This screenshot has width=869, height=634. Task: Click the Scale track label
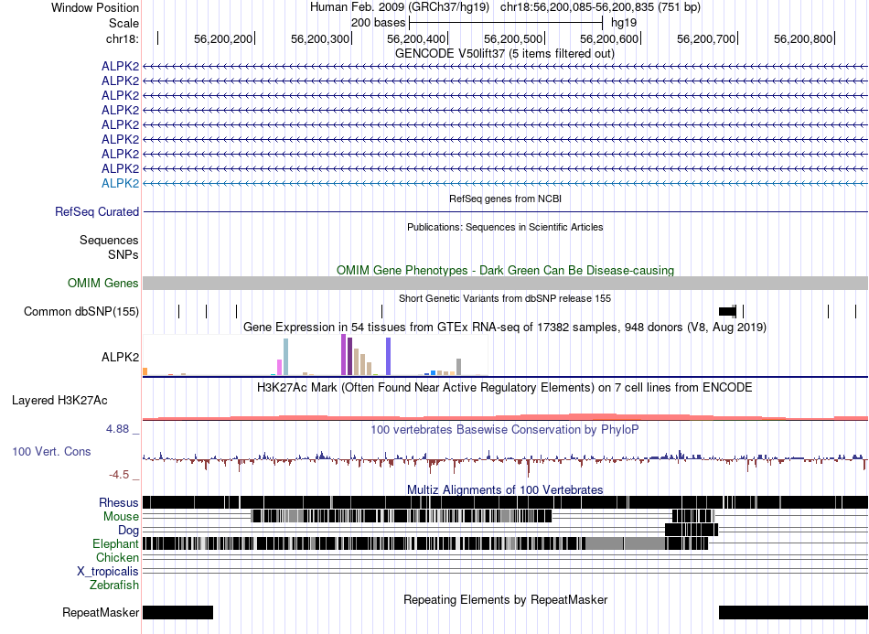coord(123,23)
